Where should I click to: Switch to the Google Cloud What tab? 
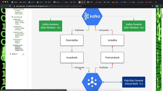(x=107, y=2)
